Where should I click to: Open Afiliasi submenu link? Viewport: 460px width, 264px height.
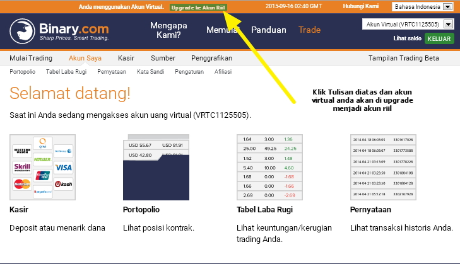pos(223,72)
